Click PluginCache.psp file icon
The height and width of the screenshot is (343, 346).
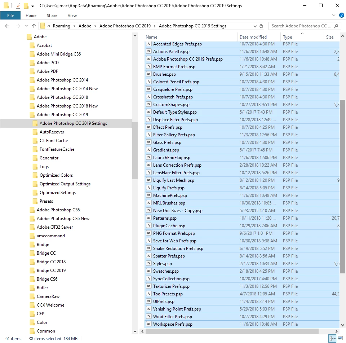[x=149, y=225]
